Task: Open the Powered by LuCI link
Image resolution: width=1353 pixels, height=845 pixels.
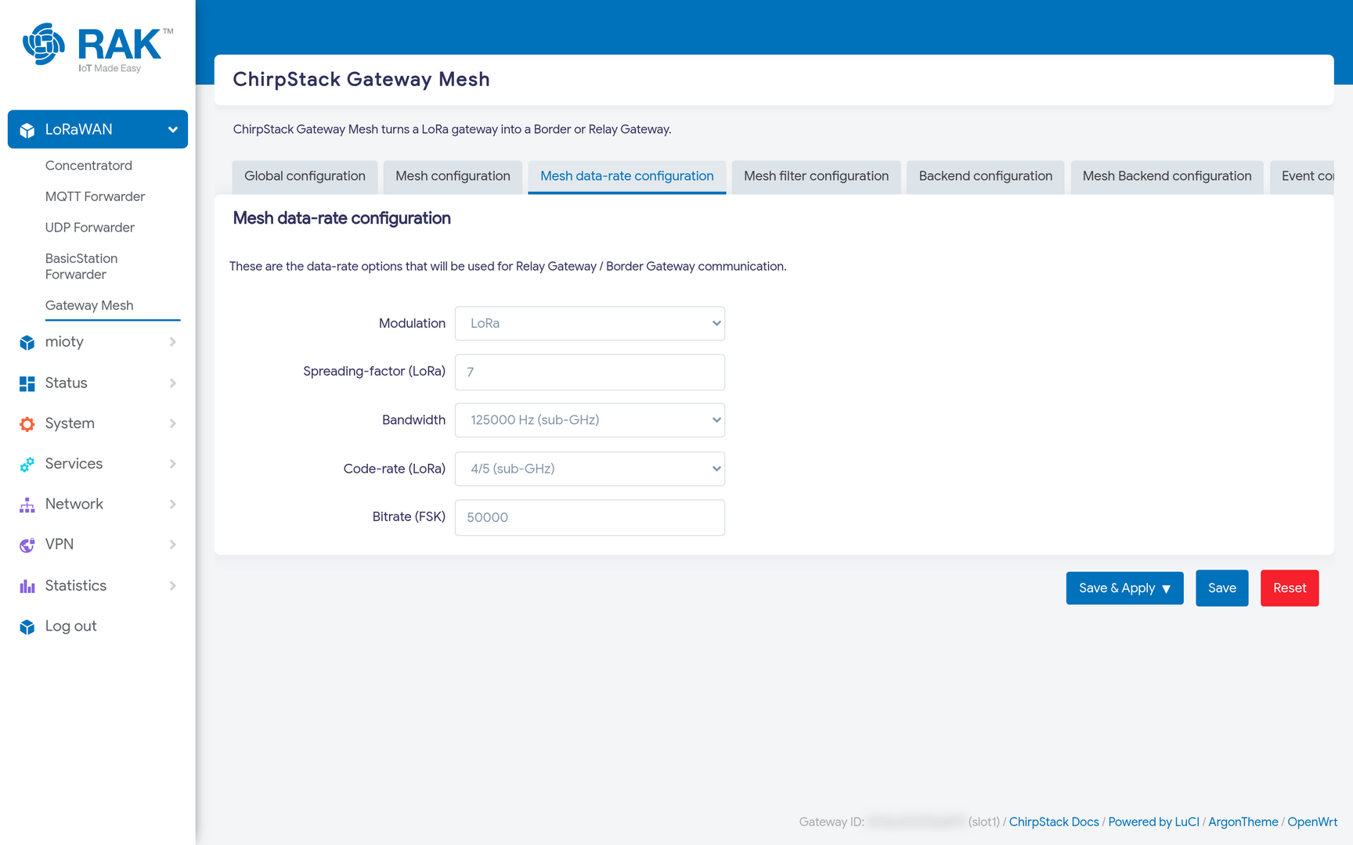Action: 1153,822
